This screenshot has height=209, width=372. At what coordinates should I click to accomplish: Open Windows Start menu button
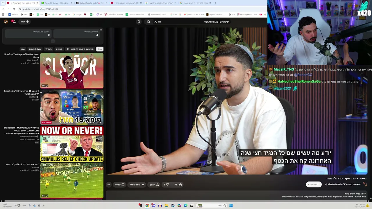point(231,206)
